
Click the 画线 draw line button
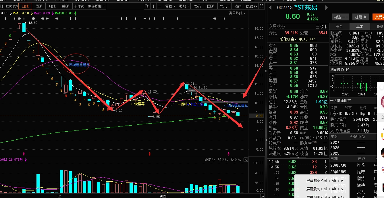click(211, 6)
